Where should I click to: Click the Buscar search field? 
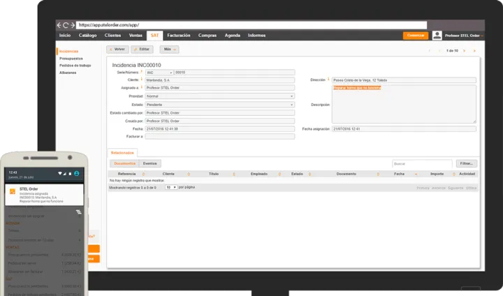(422, 163)
